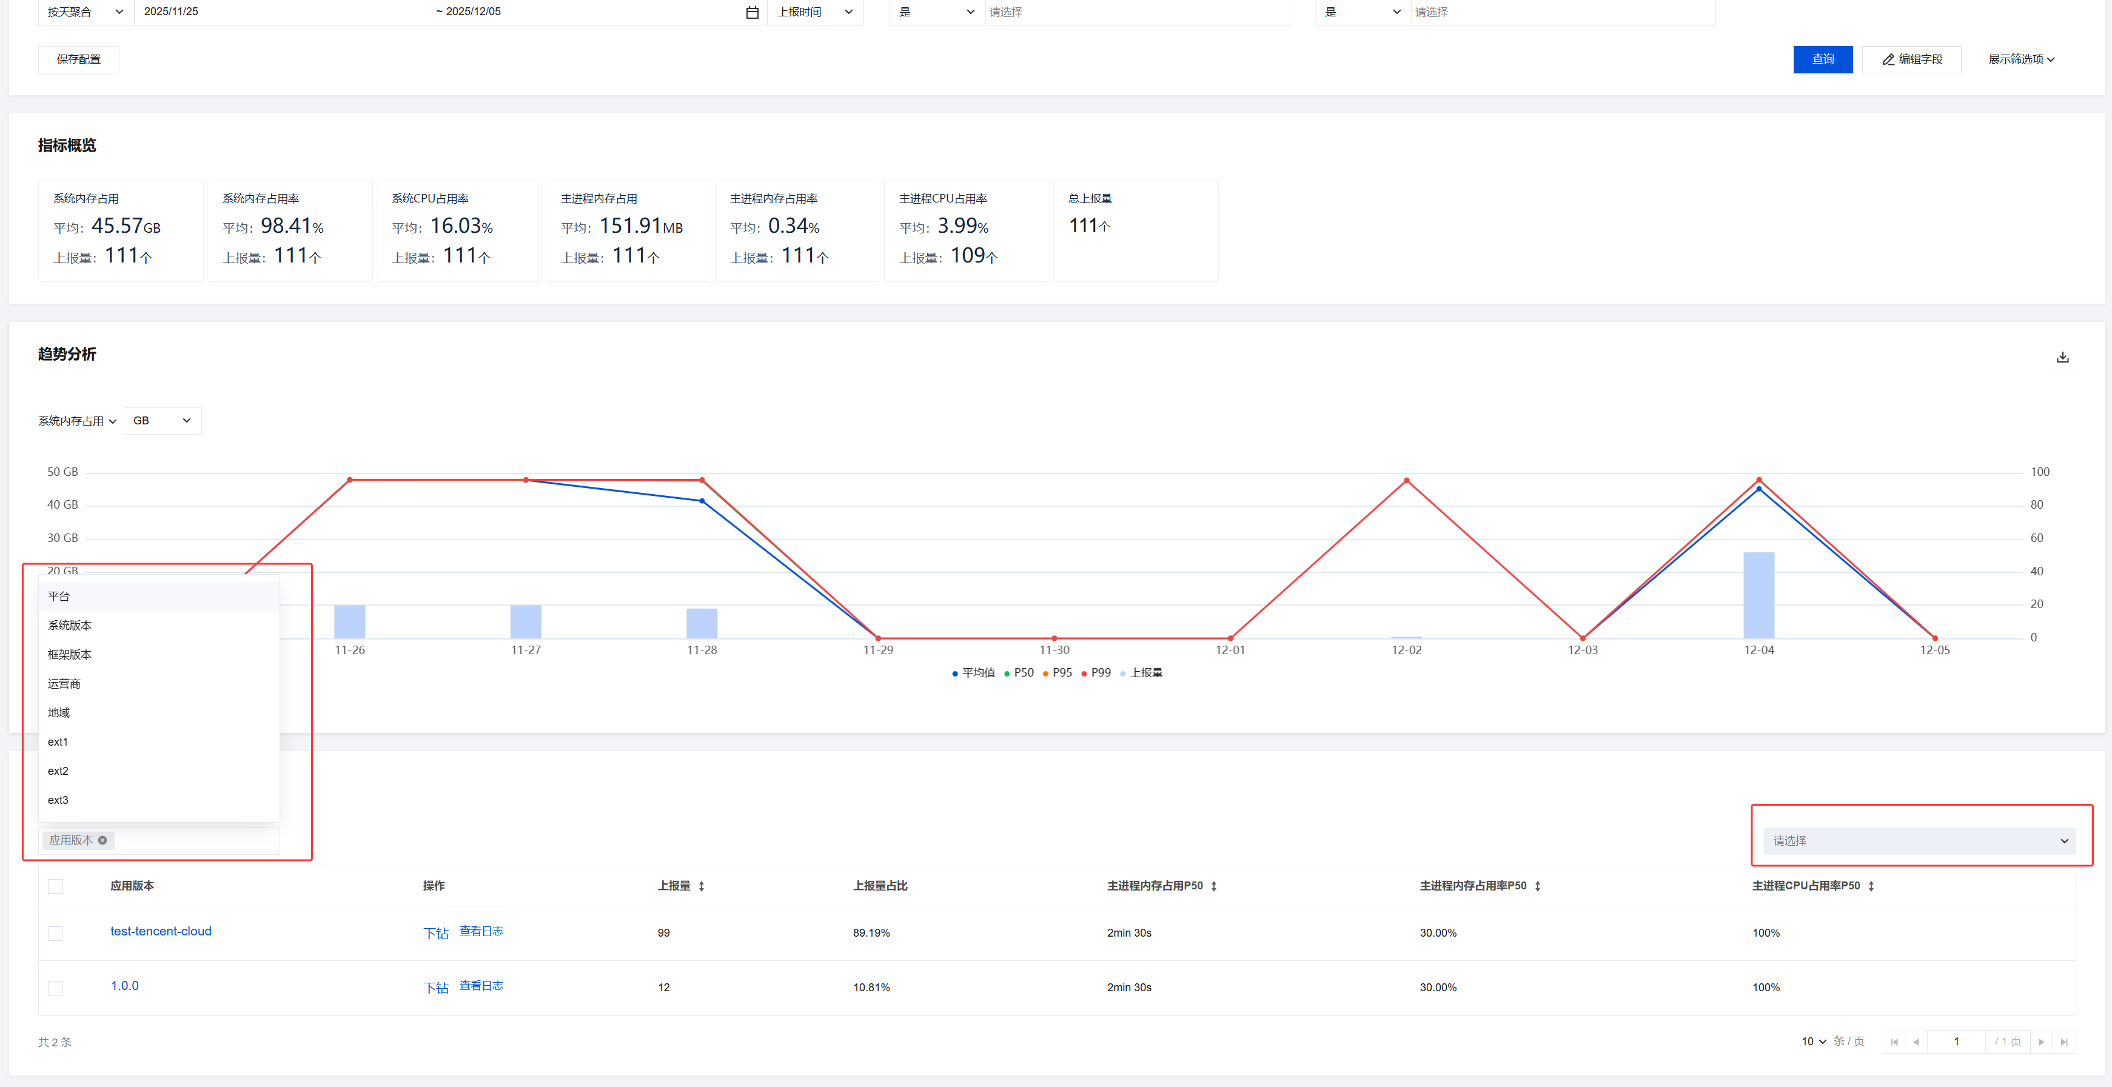The width and height of the screenshot is (2112, 1087).
Task: Check the test-tencent-cloud row checkbox
Action: pos(55,934)
